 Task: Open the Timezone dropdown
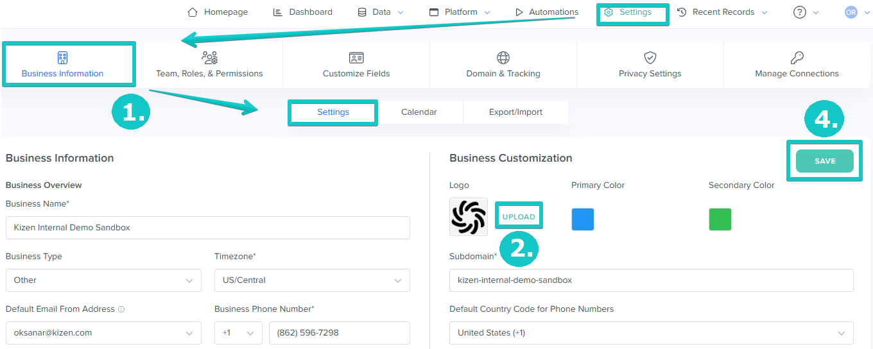[x=312, y=280]
